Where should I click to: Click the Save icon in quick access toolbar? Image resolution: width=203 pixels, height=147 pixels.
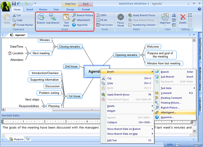point(14,3)
